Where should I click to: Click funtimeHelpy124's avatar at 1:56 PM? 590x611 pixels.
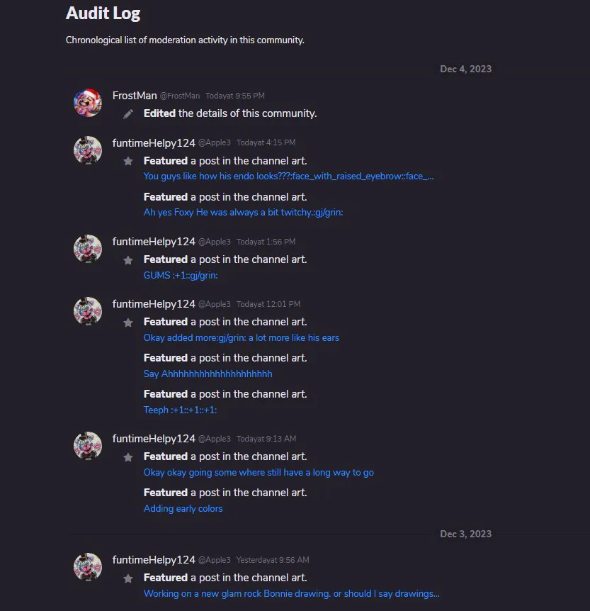point(88,249)
